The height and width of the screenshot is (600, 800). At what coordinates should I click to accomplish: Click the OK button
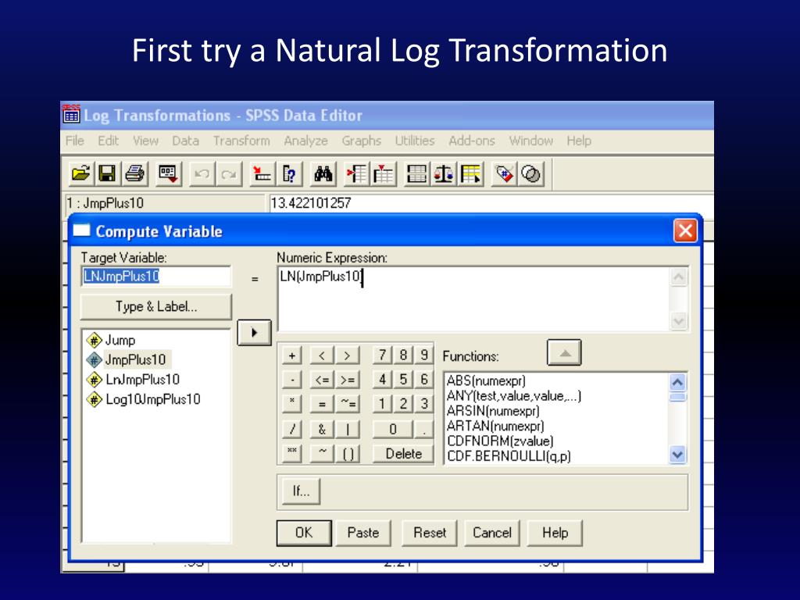(x=304, y=533)
